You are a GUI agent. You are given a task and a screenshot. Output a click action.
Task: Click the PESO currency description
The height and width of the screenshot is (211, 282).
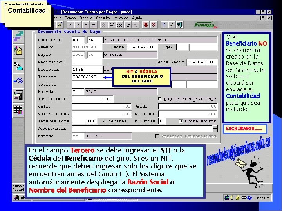(x=121, y=92)
